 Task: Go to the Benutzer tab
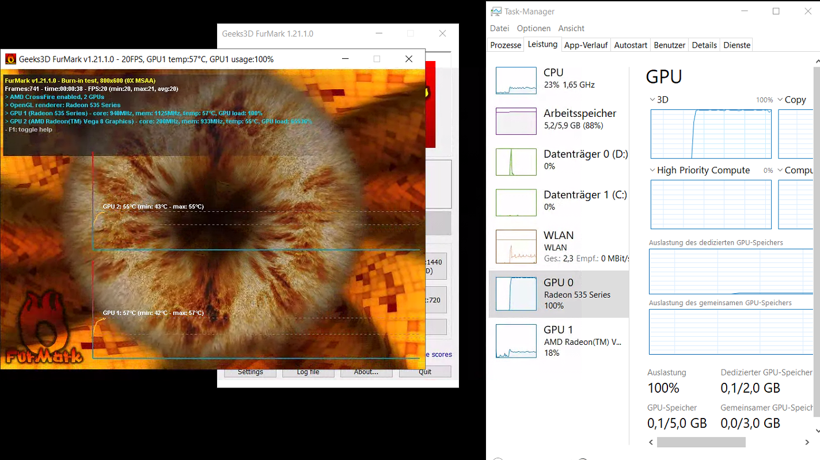(670, 45)
